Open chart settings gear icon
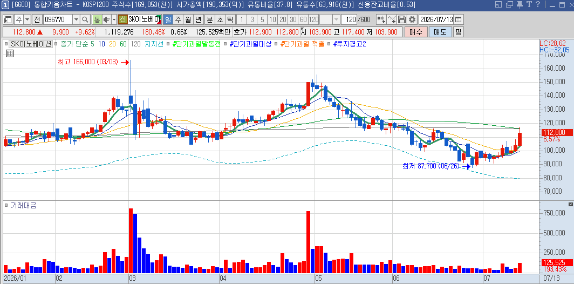The image size is (574, 284). (412, 19)
